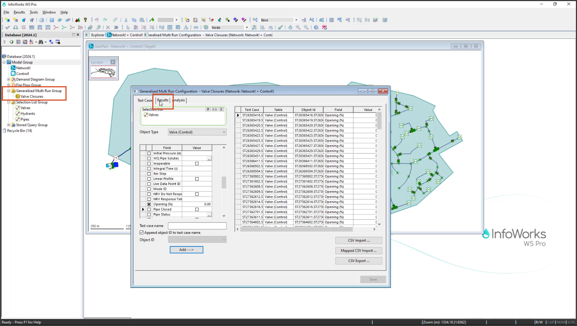Tick the WQ Pipe Solutes field checkbox
Screen dimensions: 577x326
[x=149, y=158]
